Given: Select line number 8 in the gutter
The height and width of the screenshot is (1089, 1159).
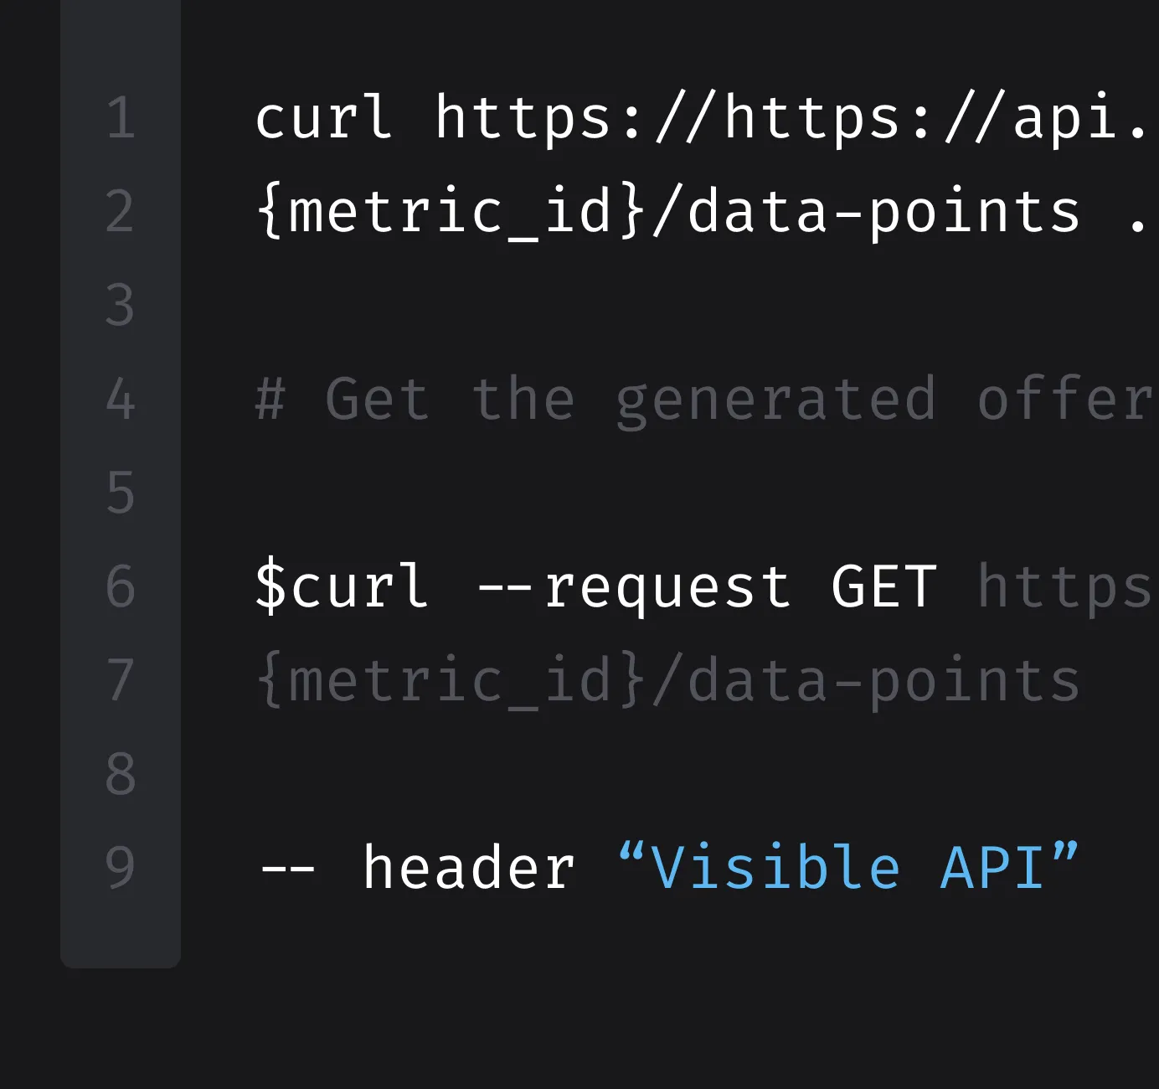Looking at the screenshot, I should click(121, 774).
